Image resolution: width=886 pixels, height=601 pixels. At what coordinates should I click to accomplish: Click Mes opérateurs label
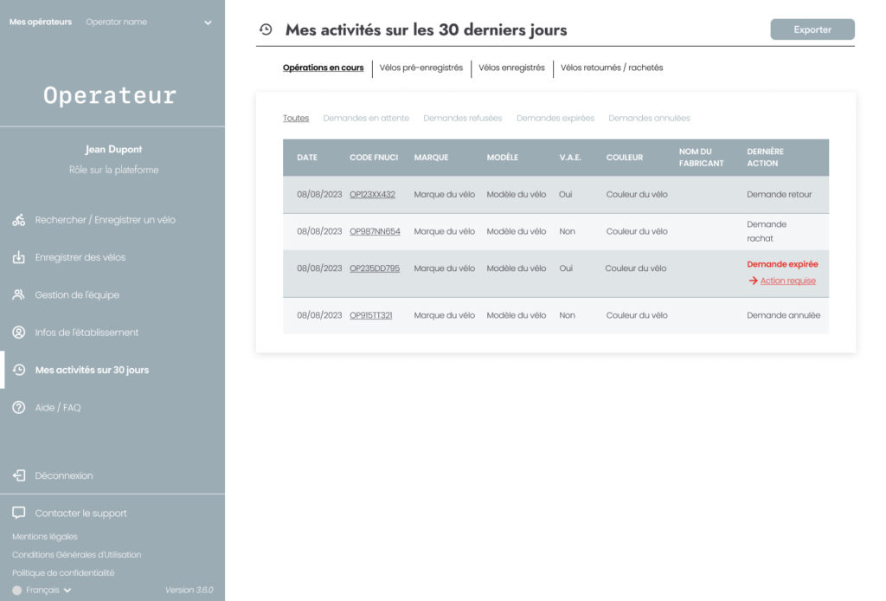click(x=41, y=22)
